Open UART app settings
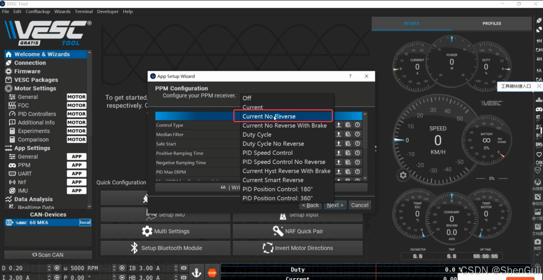This screenshot has height=280, width=543. pyautogui.click(x=45, y=174)
